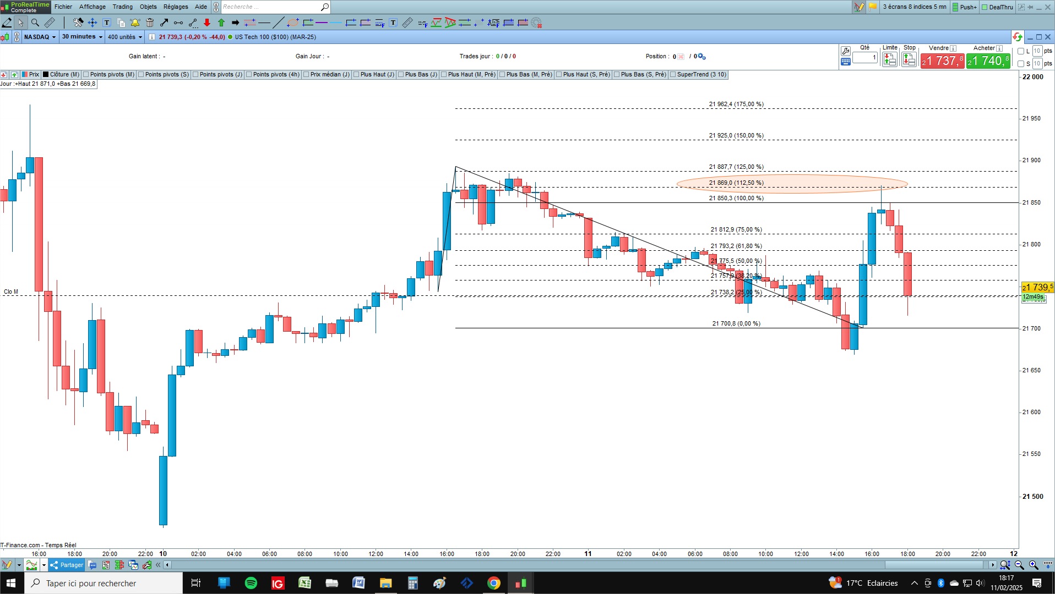Open Google Chrome from the taskbar

tap(494, 583)
